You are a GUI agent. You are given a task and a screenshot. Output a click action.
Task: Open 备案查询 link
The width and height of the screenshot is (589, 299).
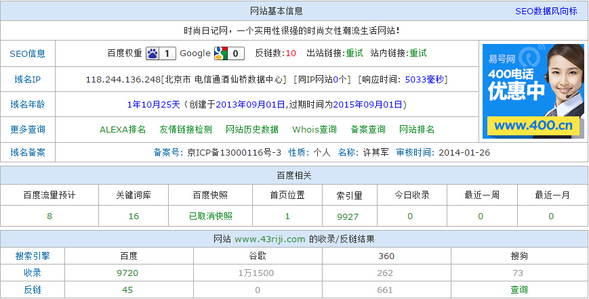(x=368, y=129)
